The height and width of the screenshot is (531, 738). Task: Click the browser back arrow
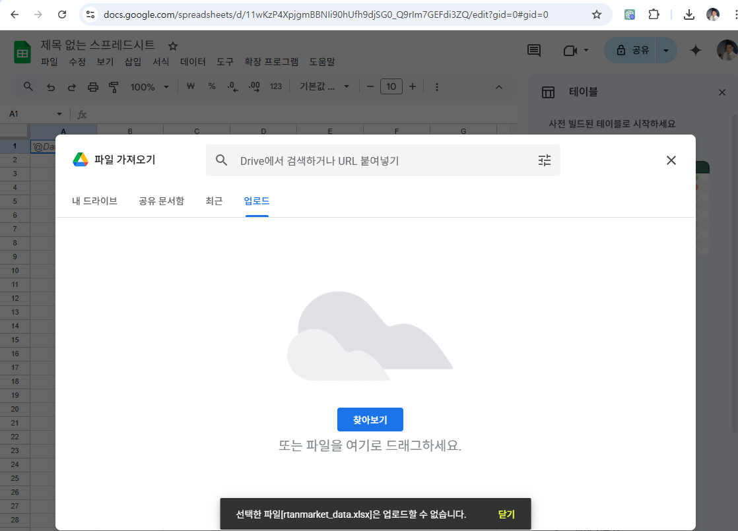click(x=15, y=15)
